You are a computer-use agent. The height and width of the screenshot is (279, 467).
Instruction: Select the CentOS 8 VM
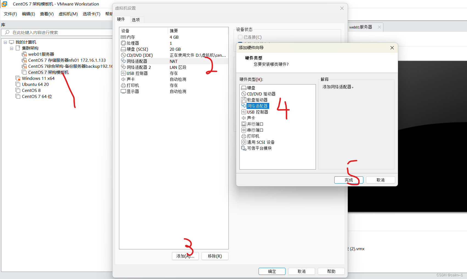31,91
